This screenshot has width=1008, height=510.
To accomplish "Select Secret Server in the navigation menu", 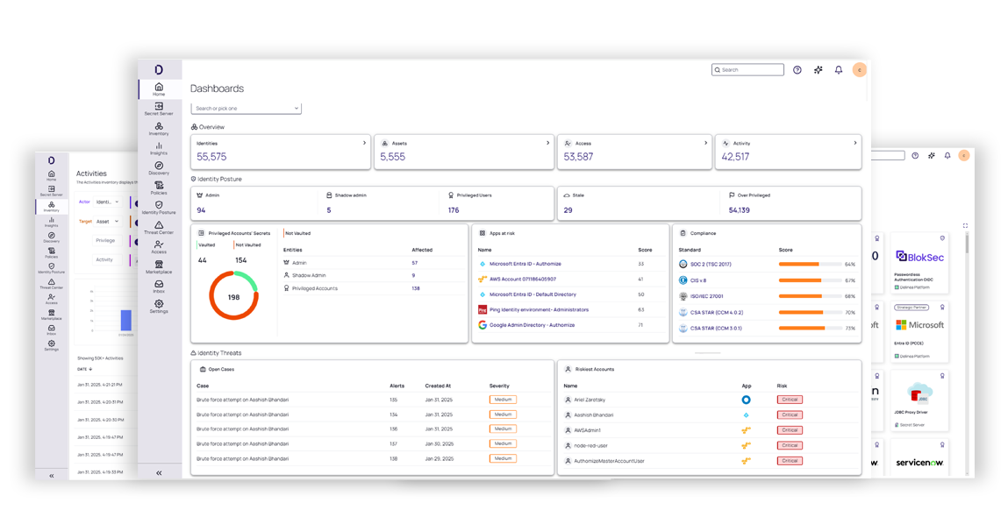I will point(159,108).
